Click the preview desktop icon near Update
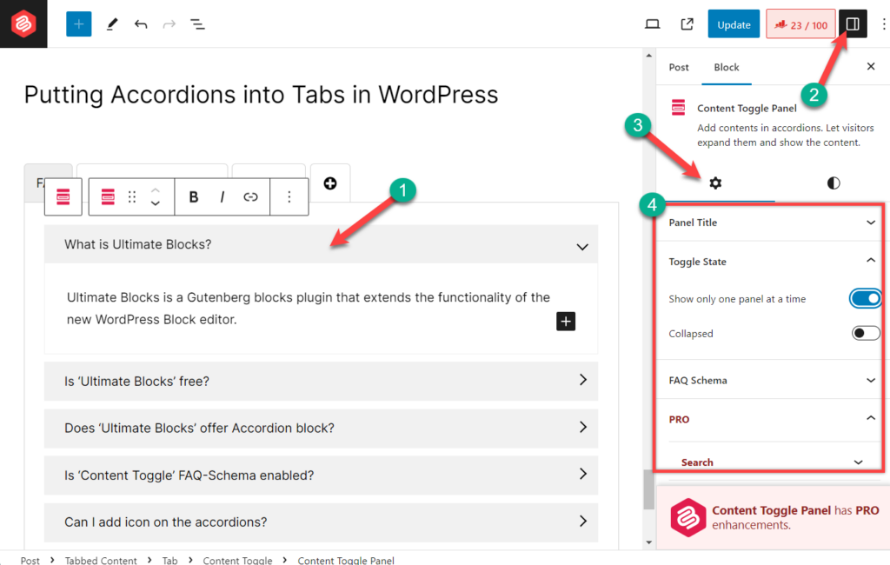The image size is (890, 565). point(652,23)
